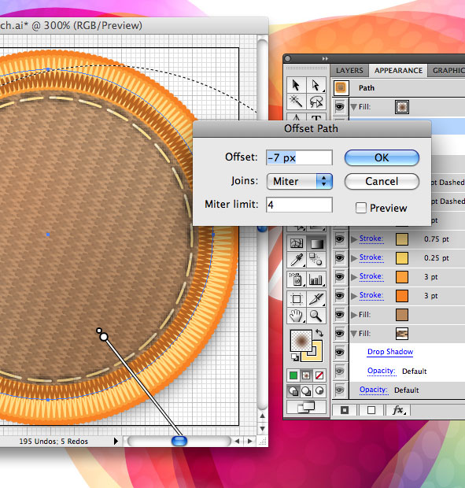Select the Mesh tool
The width and height of the screenshot is (465, 488).
(x=296, y=243)
